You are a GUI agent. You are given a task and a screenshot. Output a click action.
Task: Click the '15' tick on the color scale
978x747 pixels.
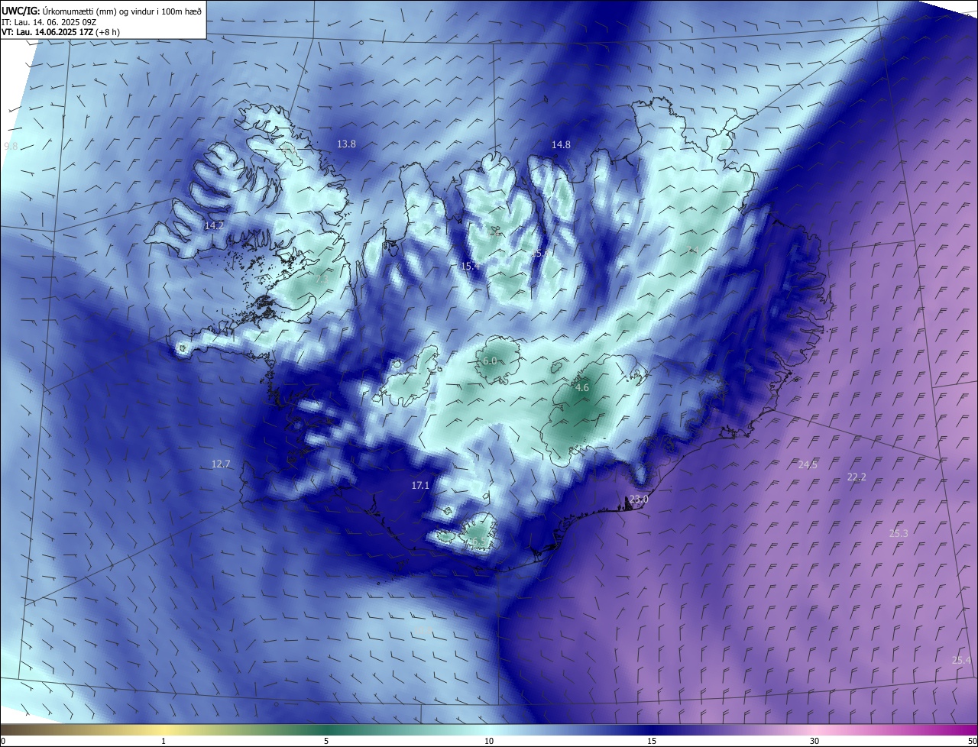(652, 741)
